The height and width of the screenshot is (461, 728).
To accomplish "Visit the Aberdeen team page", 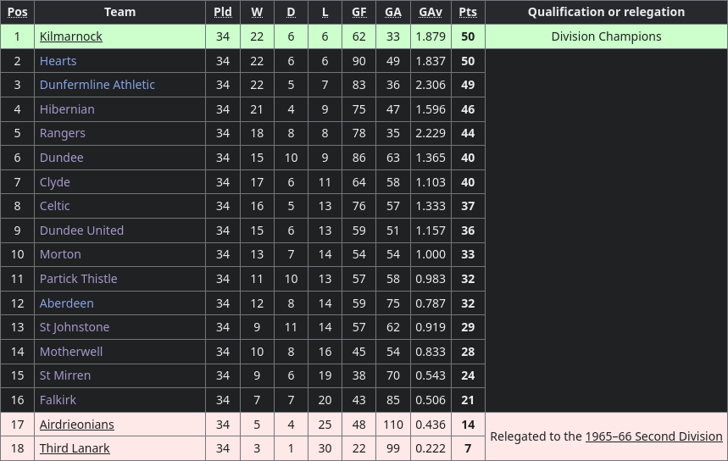I will (66, 303).
